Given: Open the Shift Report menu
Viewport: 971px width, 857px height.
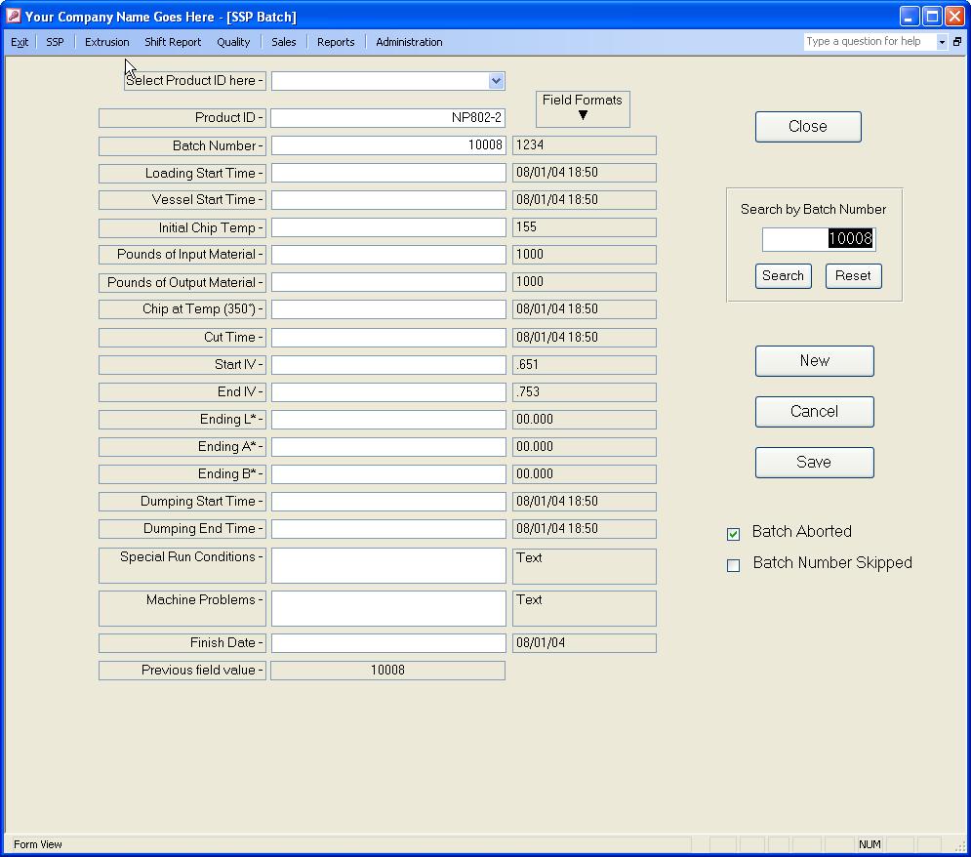Looking at the screenshot, I should (x=173, y=42).
